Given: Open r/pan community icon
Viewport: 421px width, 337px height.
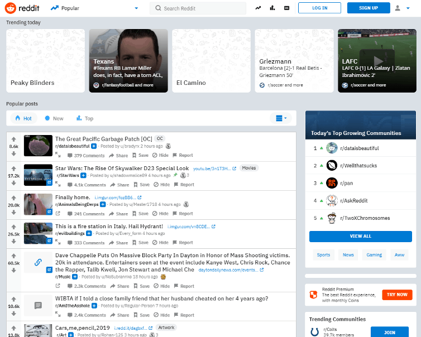Looking at the screenshot, I should pos(332,183).
